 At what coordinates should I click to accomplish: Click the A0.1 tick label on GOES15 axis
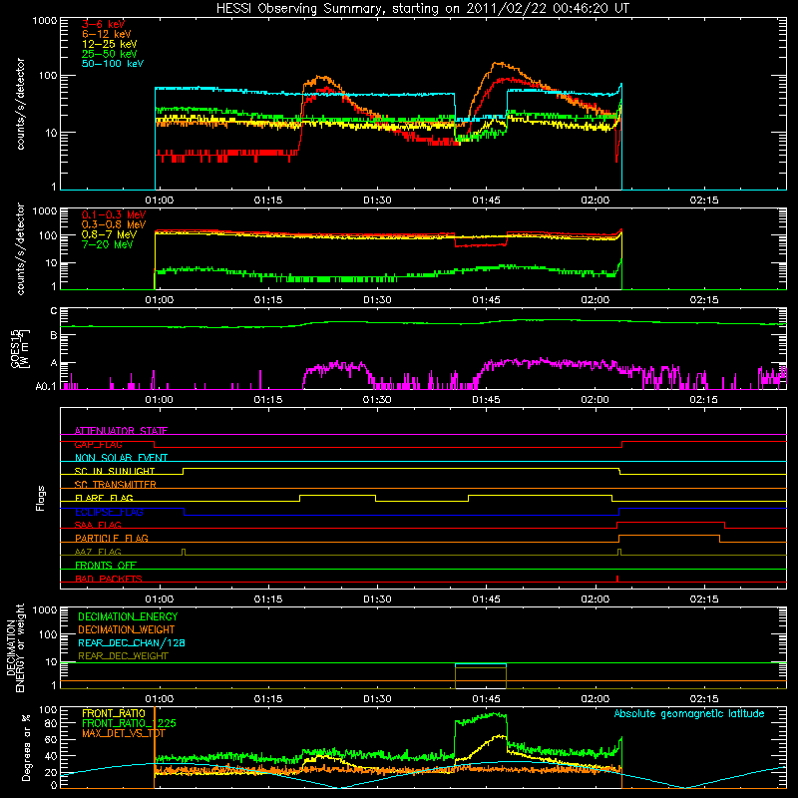[46, 386]
